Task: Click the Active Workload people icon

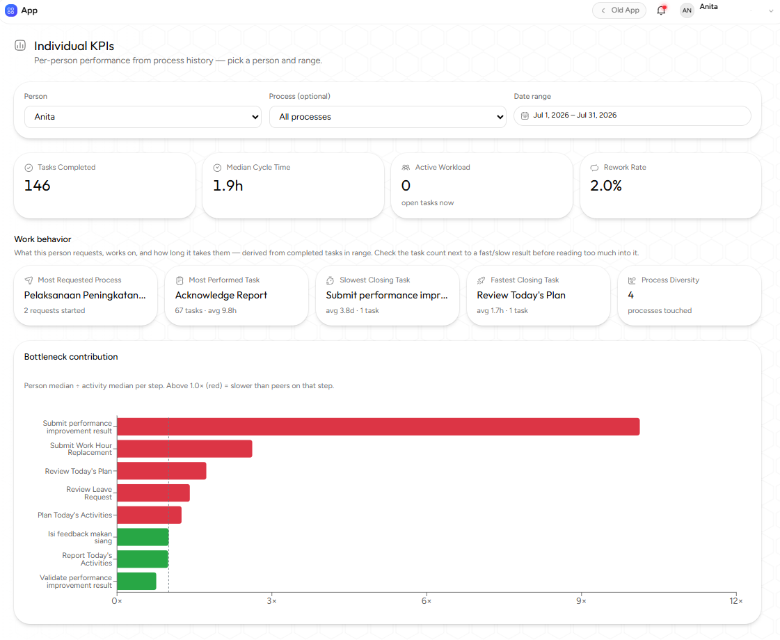Action: click(406, 168)
